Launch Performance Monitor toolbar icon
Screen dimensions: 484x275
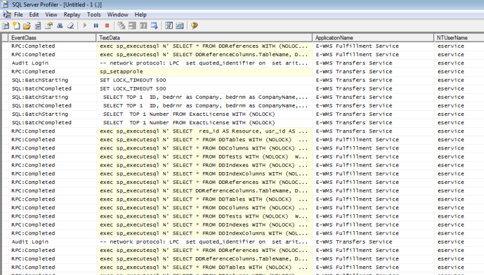pos(180,25)
